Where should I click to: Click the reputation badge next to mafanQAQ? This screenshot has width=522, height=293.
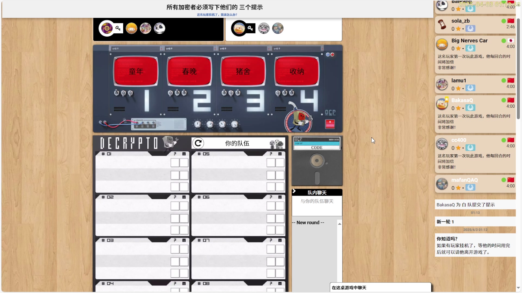[x=470, y=188]
